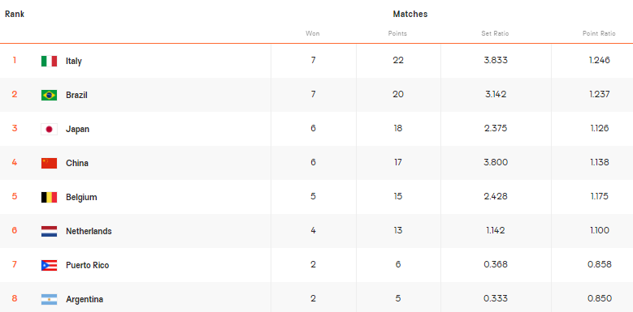The image size is (633, 312).
Task: Click the Netherlands flag icon
Action: [49, 231]
